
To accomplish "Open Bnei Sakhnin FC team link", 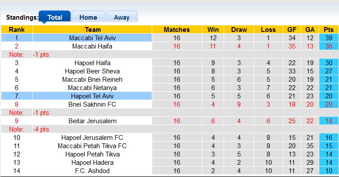I will tap(92, 104).
